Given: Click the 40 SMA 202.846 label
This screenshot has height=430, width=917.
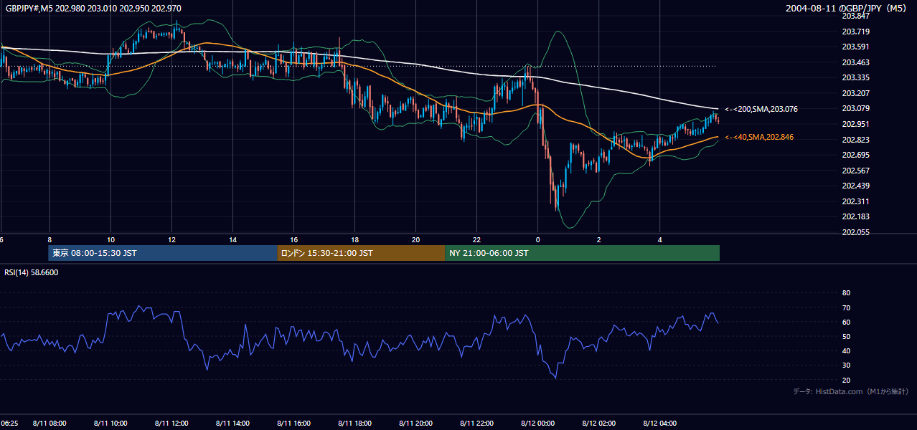Looking at the screenshot, I should coord(759,137).
